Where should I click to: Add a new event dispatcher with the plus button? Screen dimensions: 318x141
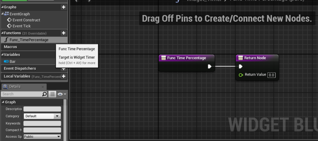(63, 69)
